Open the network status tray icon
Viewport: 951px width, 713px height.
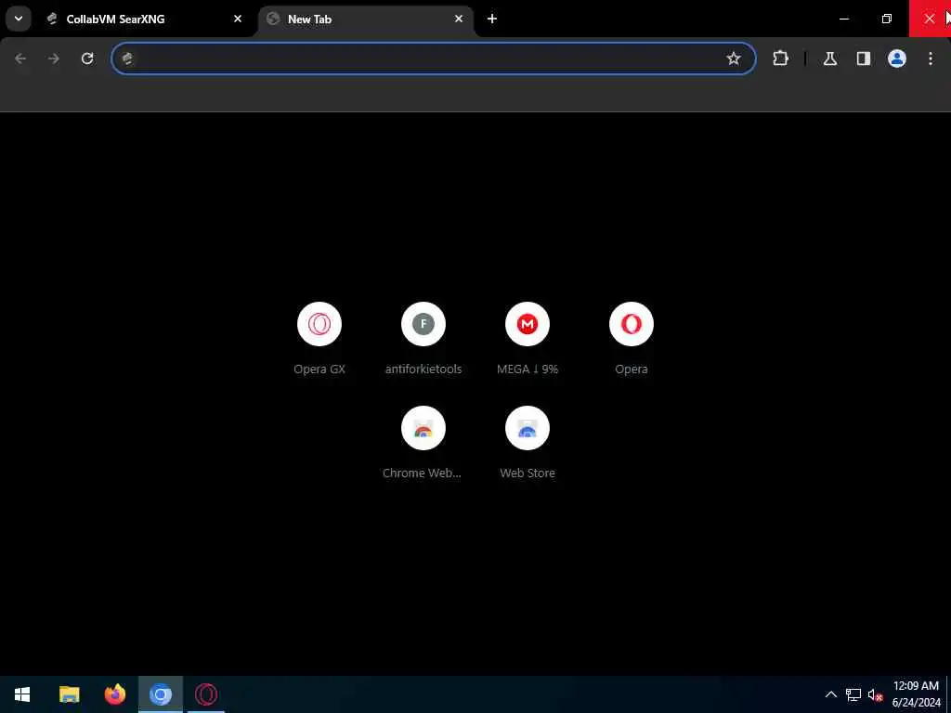[x=853, y=694]
